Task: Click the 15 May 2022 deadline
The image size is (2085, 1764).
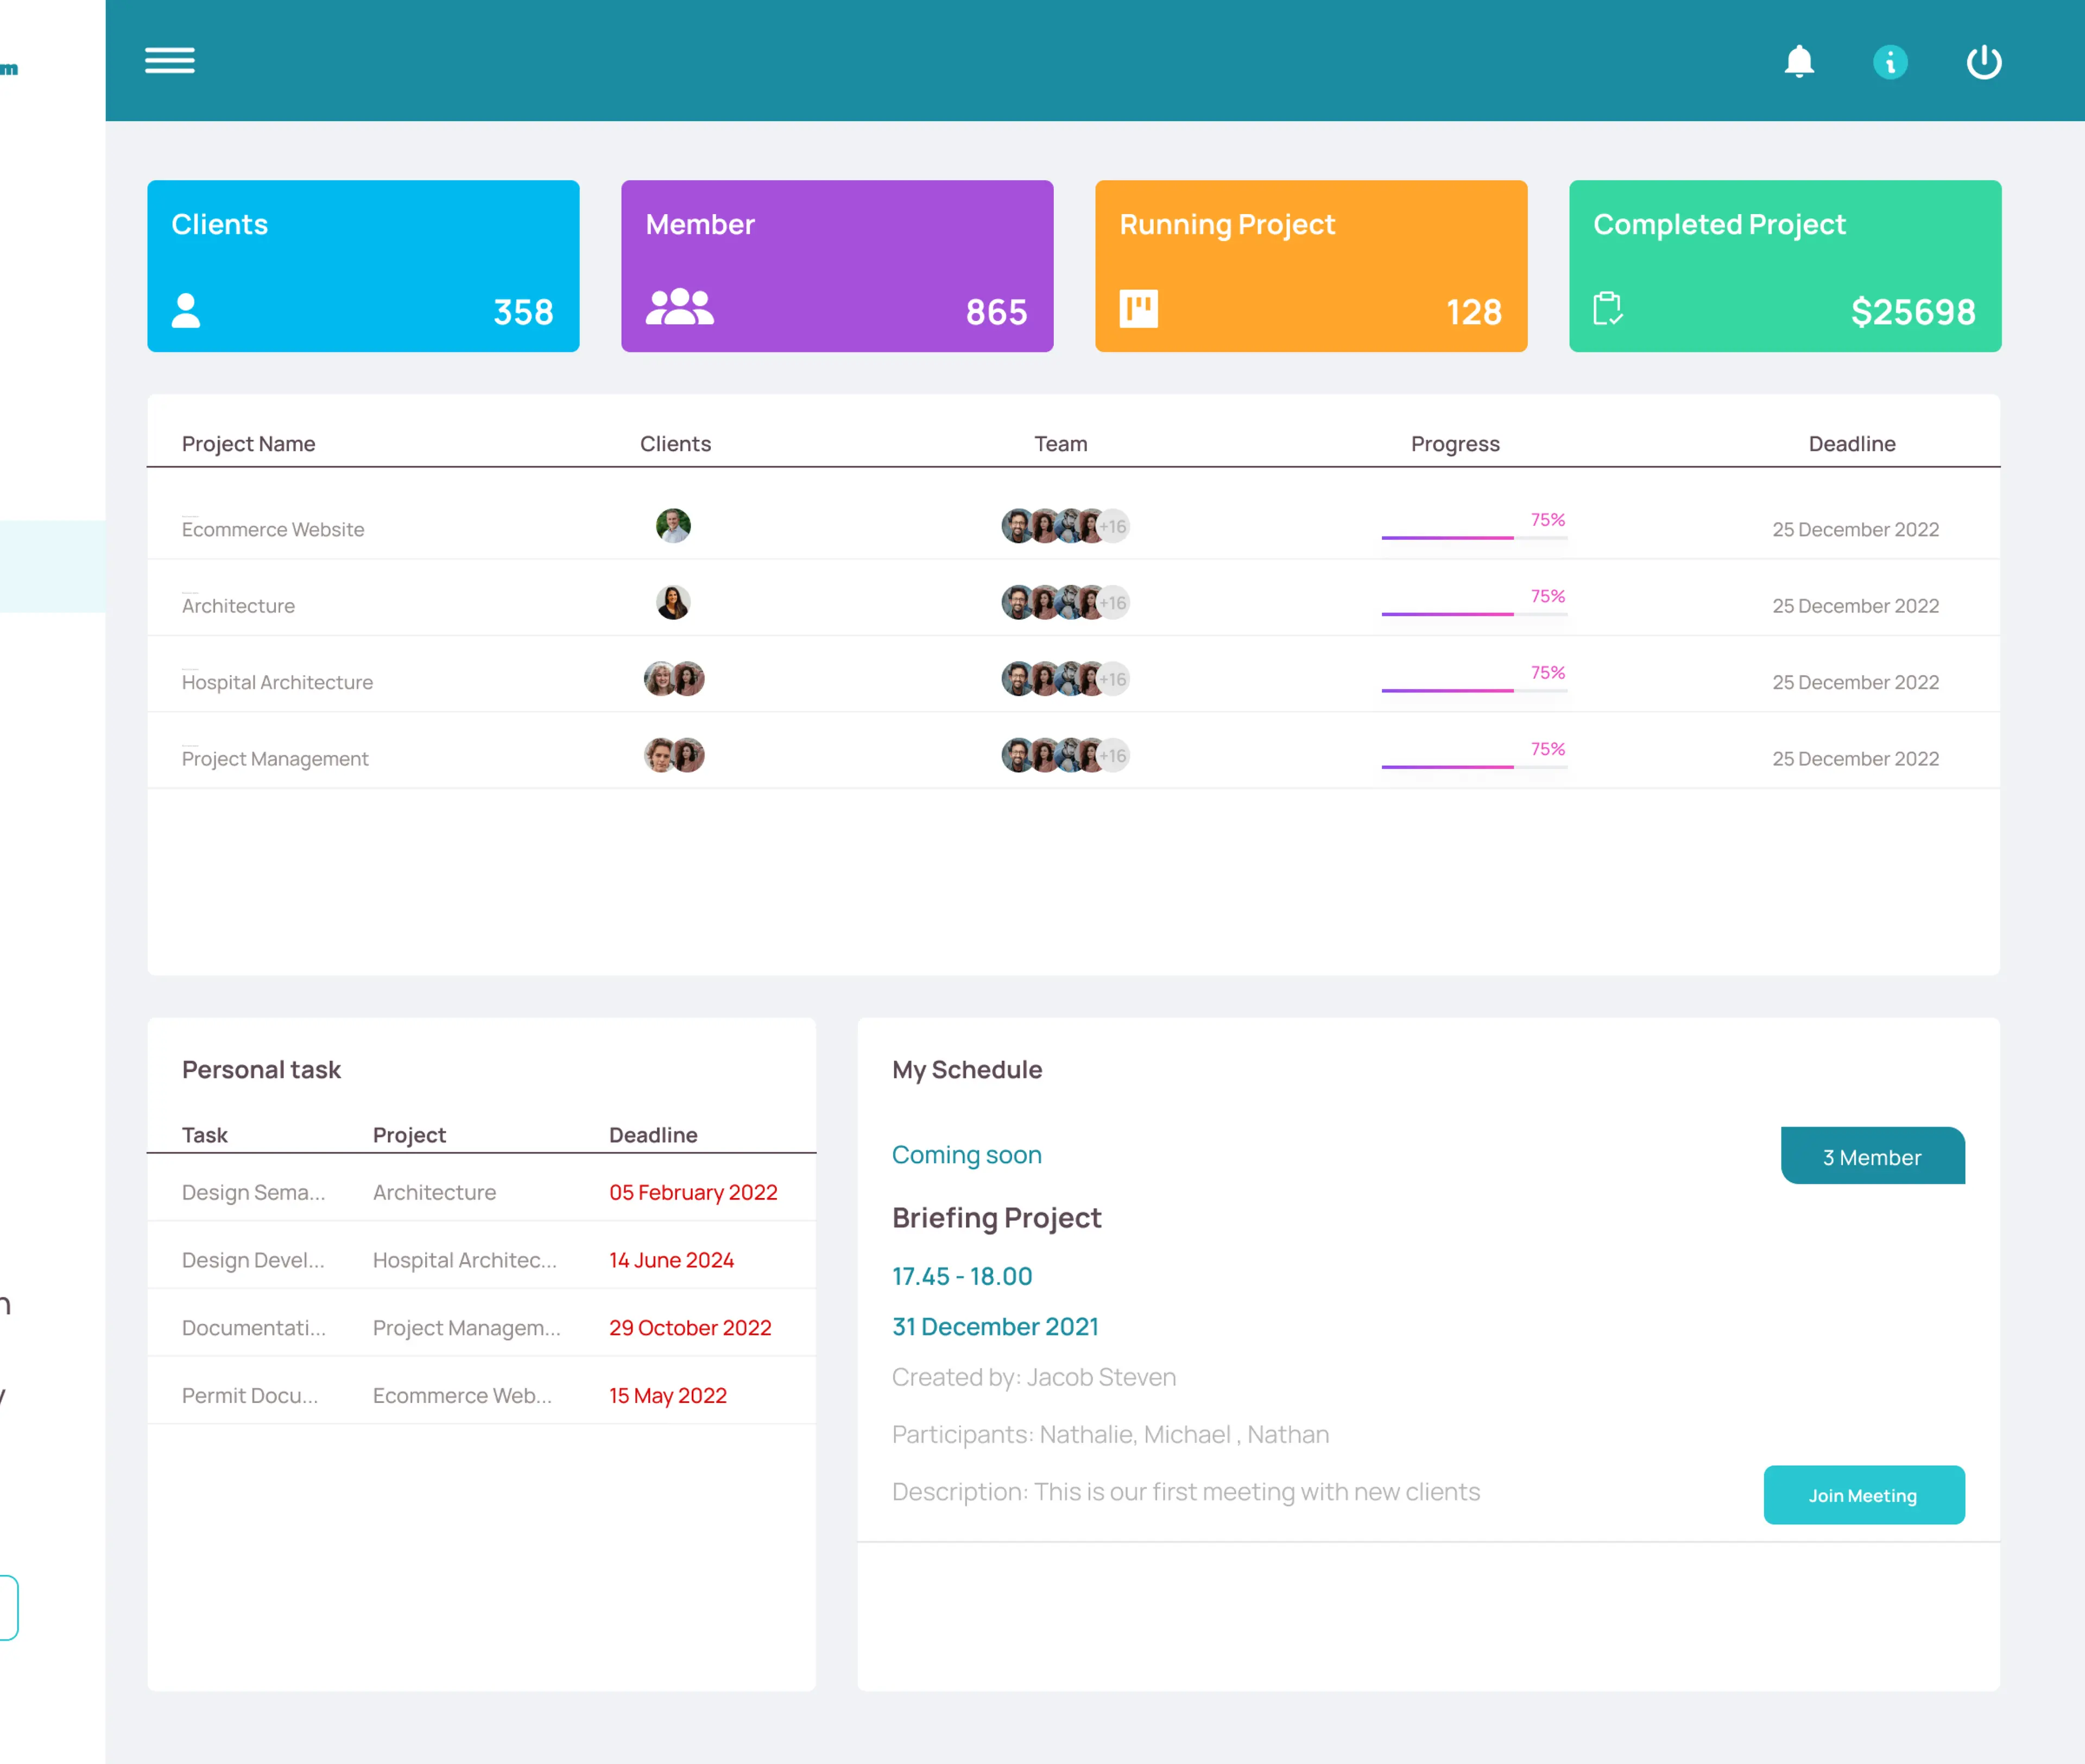Action: tap(668, 1395)
